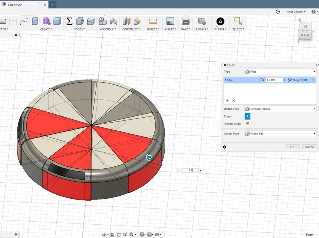Click the Sigma parameters icon in Modify group
The image size is (319, 238).
tap(69, 22)
